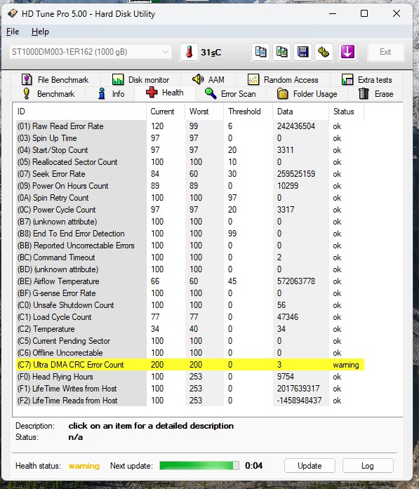
Task: Open the drive selection dropdown
Action: tap(91, 52)
